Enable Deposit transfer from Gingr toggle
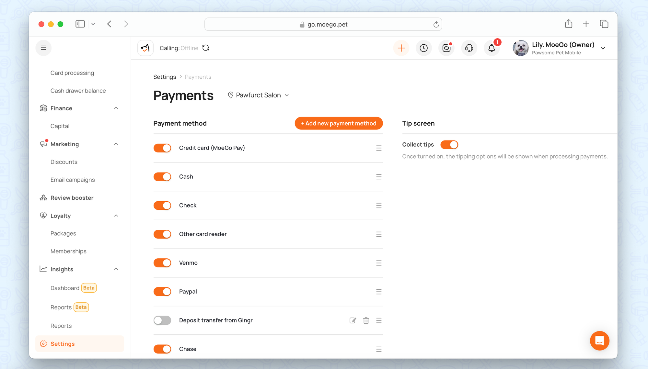The image size is (648, 369). (162, 320)
